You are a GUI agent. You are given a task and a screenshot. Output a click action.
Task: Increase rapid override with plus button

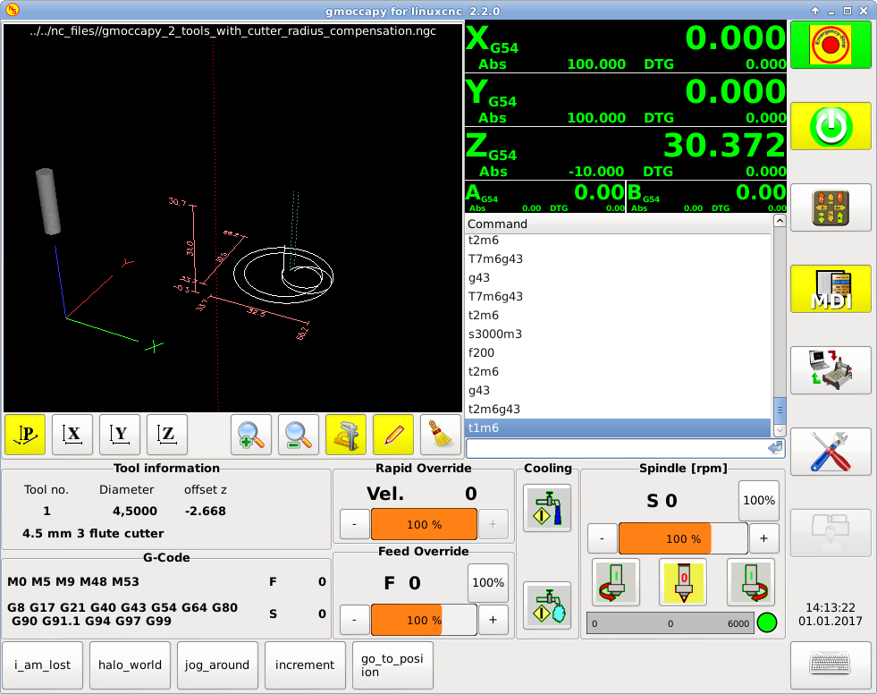tap(493, 524)
